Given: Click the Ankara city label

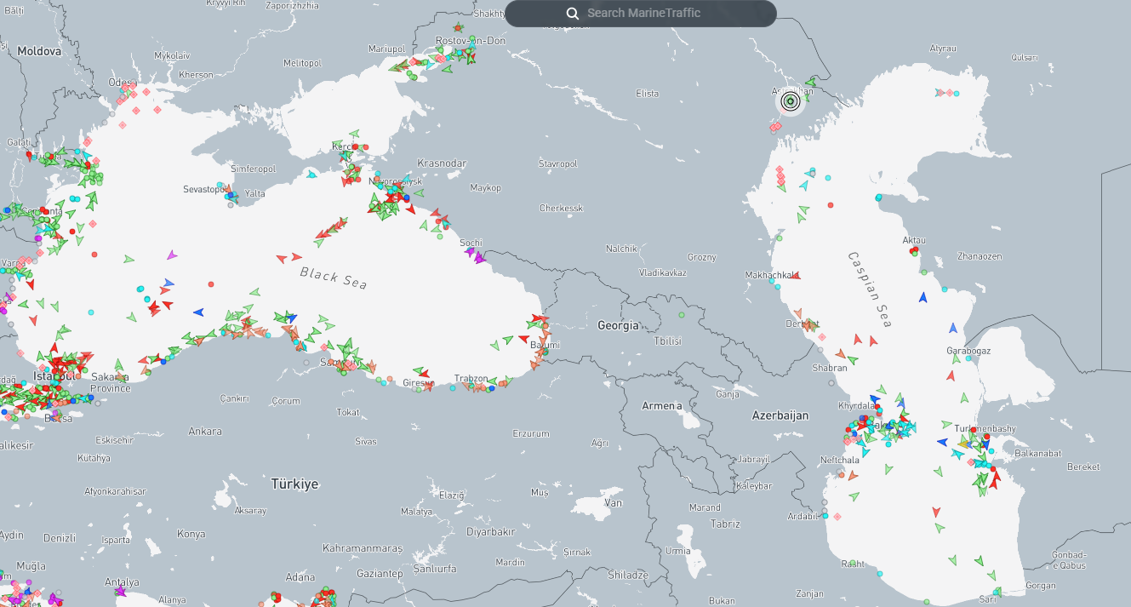Looking at the screenshot, I should point(204,431).
